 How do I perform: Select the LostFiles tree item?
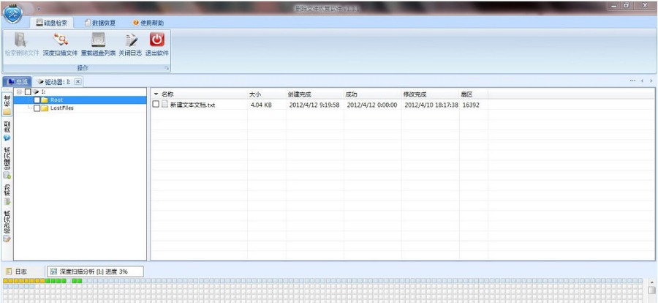click(x=62, y=108)
